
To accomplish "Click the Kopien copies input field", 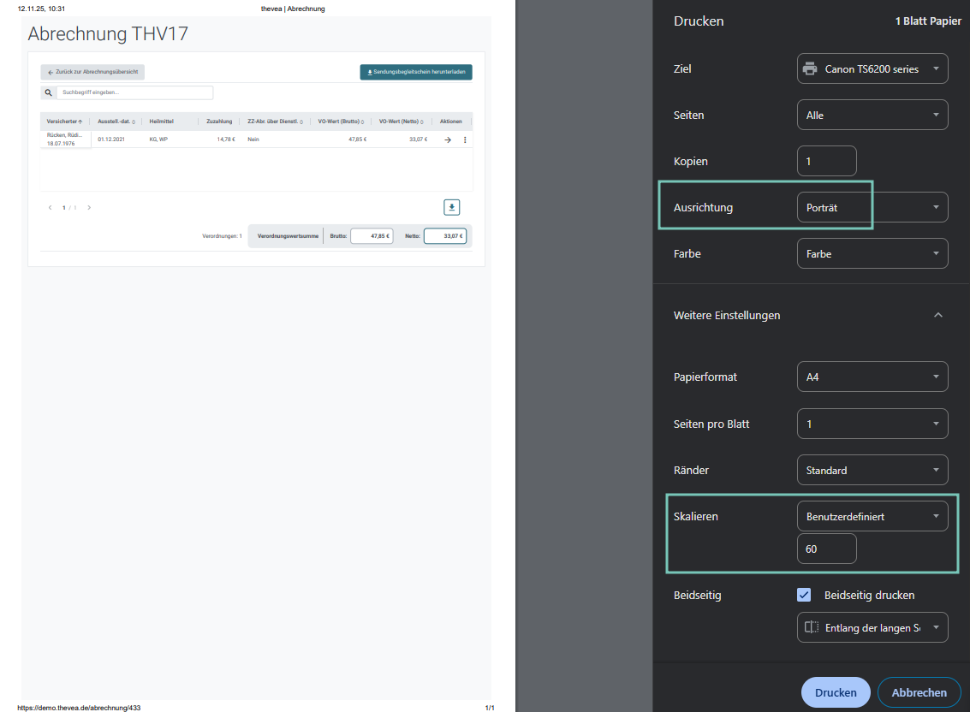I will pos(826,161).
